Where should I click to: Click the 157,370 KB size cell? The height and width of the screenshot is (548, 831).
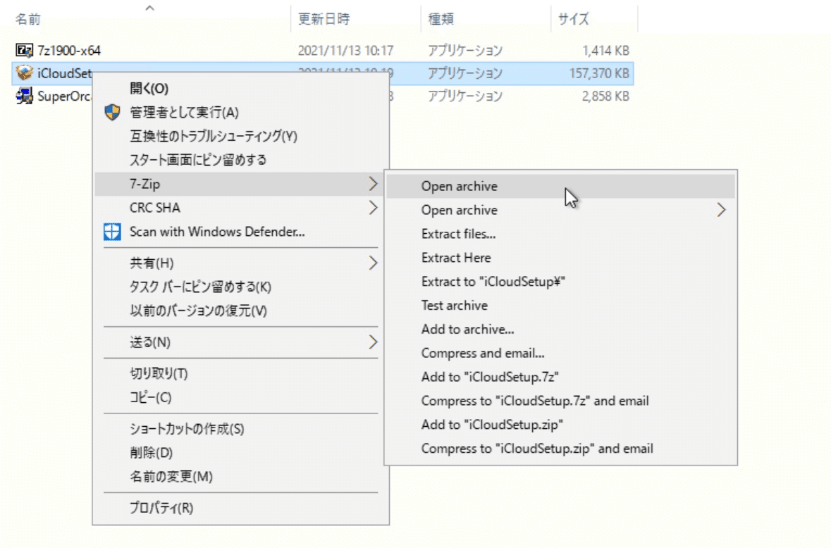(599, 73)
